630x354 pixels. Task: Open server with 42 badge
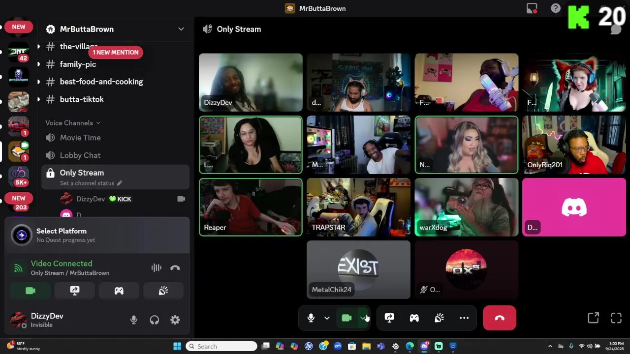tap(19, 52)
